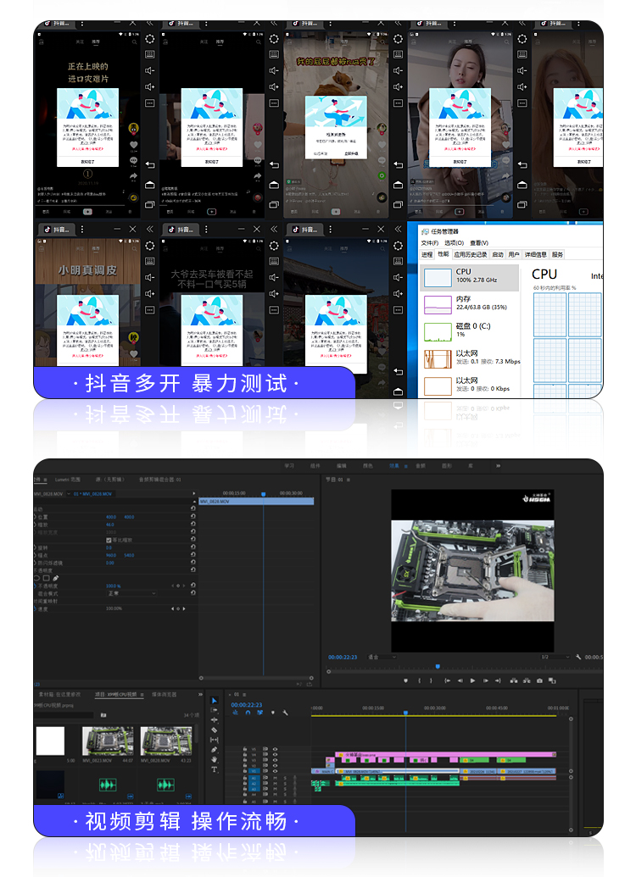Expand project panel overflow chevrons
This screenshot has width=636, height=877.
[200, 694]
